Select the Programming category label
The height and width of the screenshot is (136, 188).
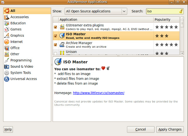(x=21, y=60)
